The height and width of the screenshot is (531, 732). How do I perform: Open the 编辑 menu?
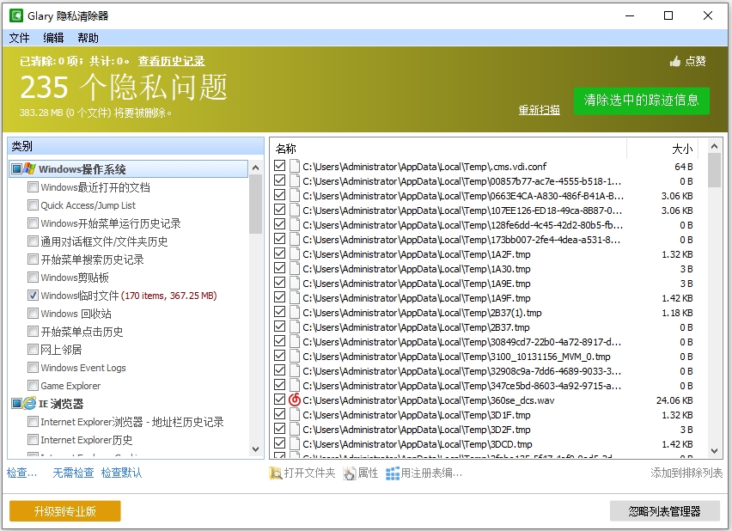pyautogui.click(x=53, y=38)
